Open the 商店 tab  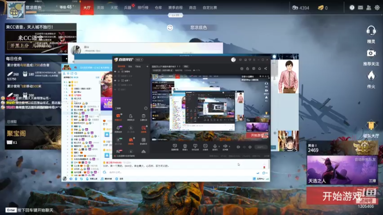click(x=192, y=8)
